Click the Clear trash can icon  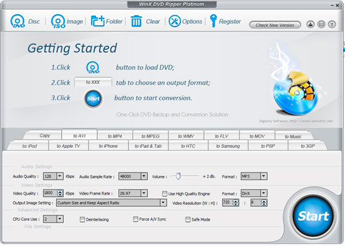coord(136,21)
